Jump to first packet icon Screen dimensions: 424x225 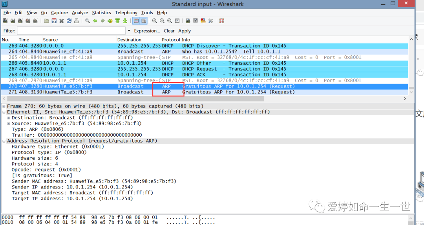click(117, 21)
